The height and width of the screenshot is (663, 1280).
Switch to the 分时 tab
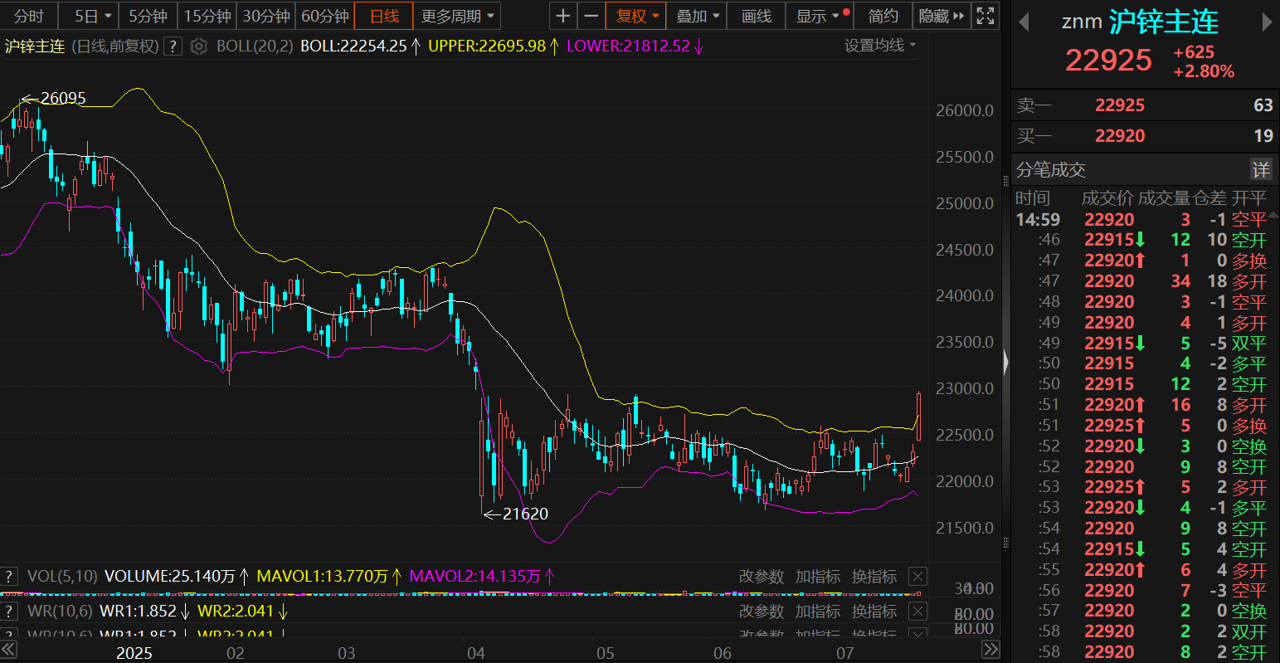point(29,16)
